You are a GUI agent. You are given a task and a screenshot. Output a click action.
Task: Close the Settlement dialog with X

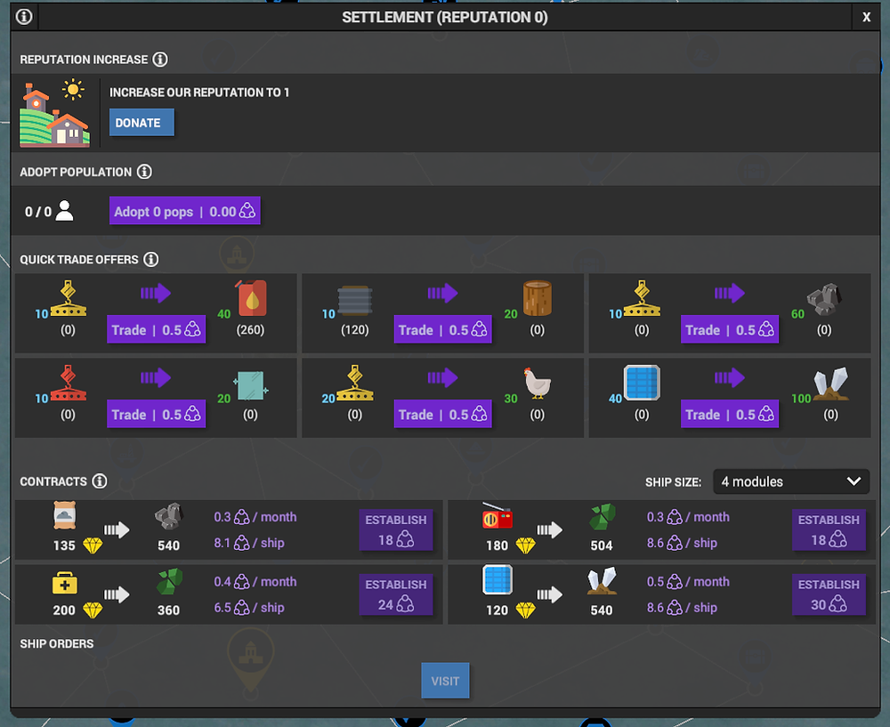(x=866, y=17)
